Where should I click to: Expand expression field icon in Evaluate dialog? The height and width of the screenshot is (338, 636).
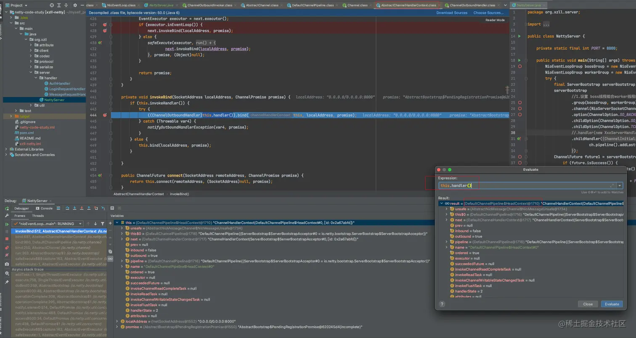[612, 185]
